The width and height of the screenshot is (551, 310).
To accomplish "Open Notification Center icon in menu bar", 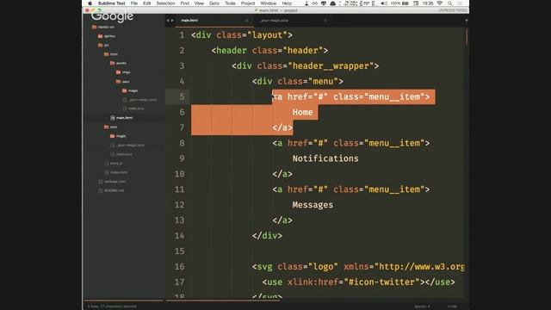I will (460, 3).
